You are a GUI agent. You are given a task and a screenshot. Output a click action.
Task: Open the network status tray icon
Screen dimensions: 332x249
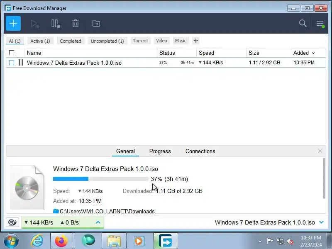pyautogui.click(x=280, y=241)
